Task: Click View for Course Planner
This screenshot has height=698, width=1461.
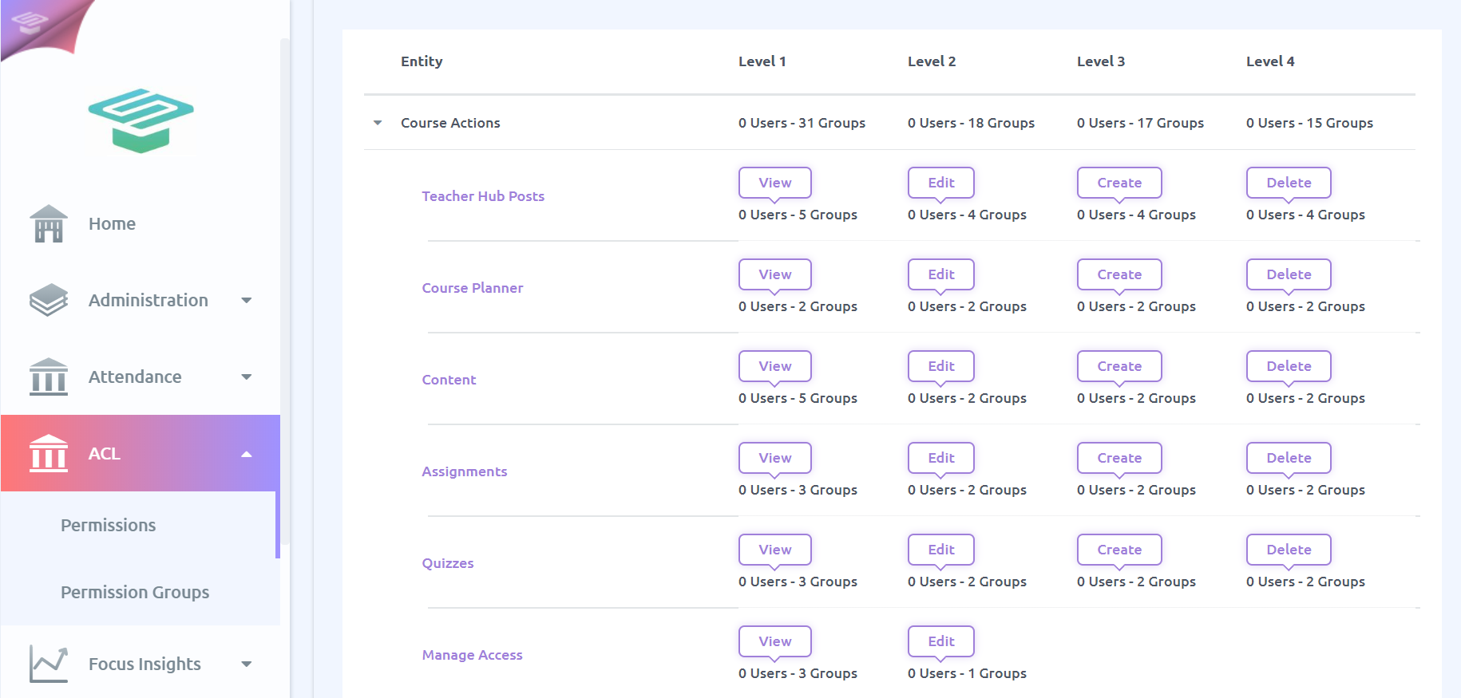Action: point(775,274)
